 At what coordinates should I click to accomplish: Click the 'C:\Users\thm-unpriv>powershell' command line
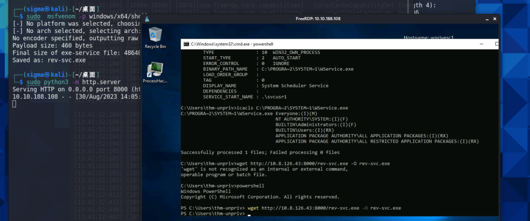tap(223, 186)
